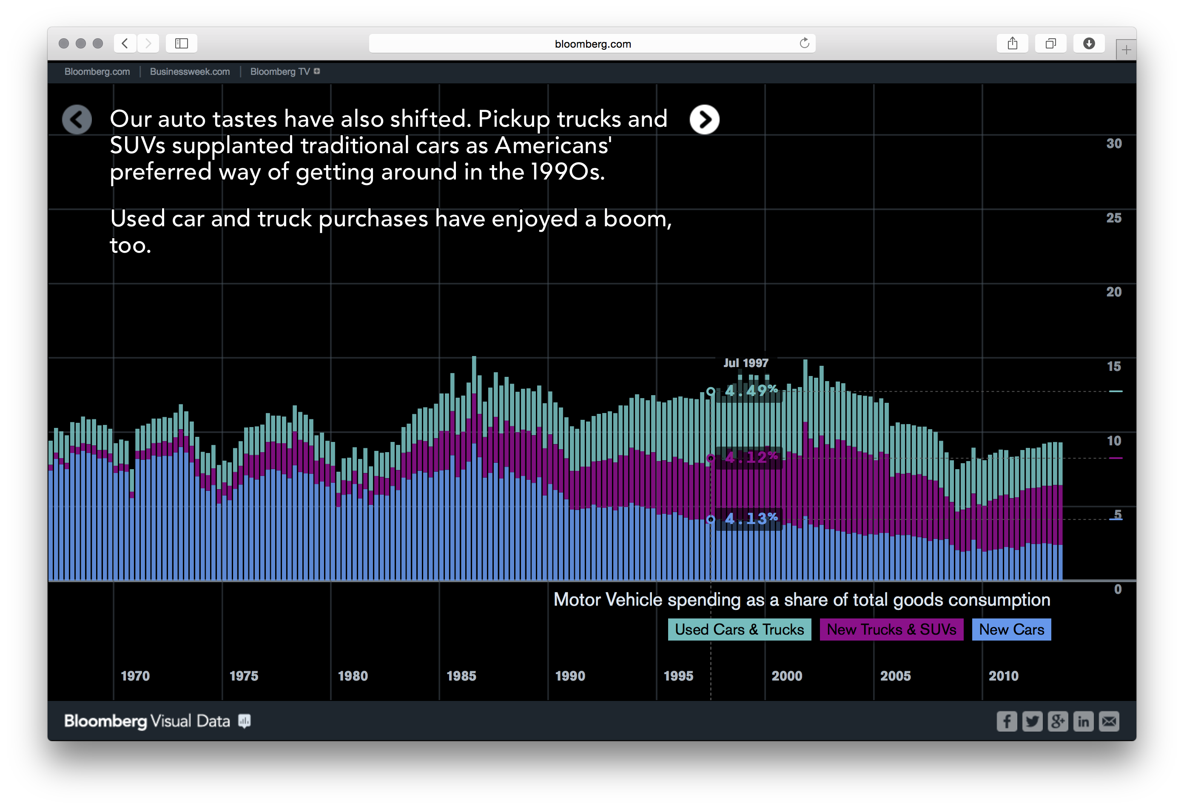Toggle the Safari sidebar panel
The height and width of the screenshot is (809, 1184).
pos(181,43)
